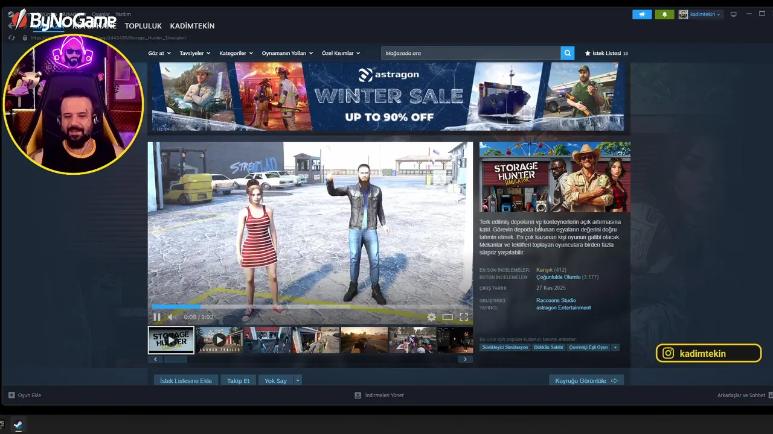
Task: Open kadimtekin account dropdown
Action: click(x=705, y=14)
